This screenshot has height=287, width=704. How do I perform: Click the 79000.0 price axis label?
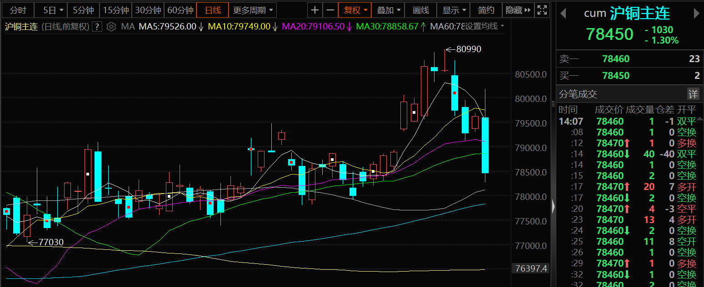tap(531, 148)
